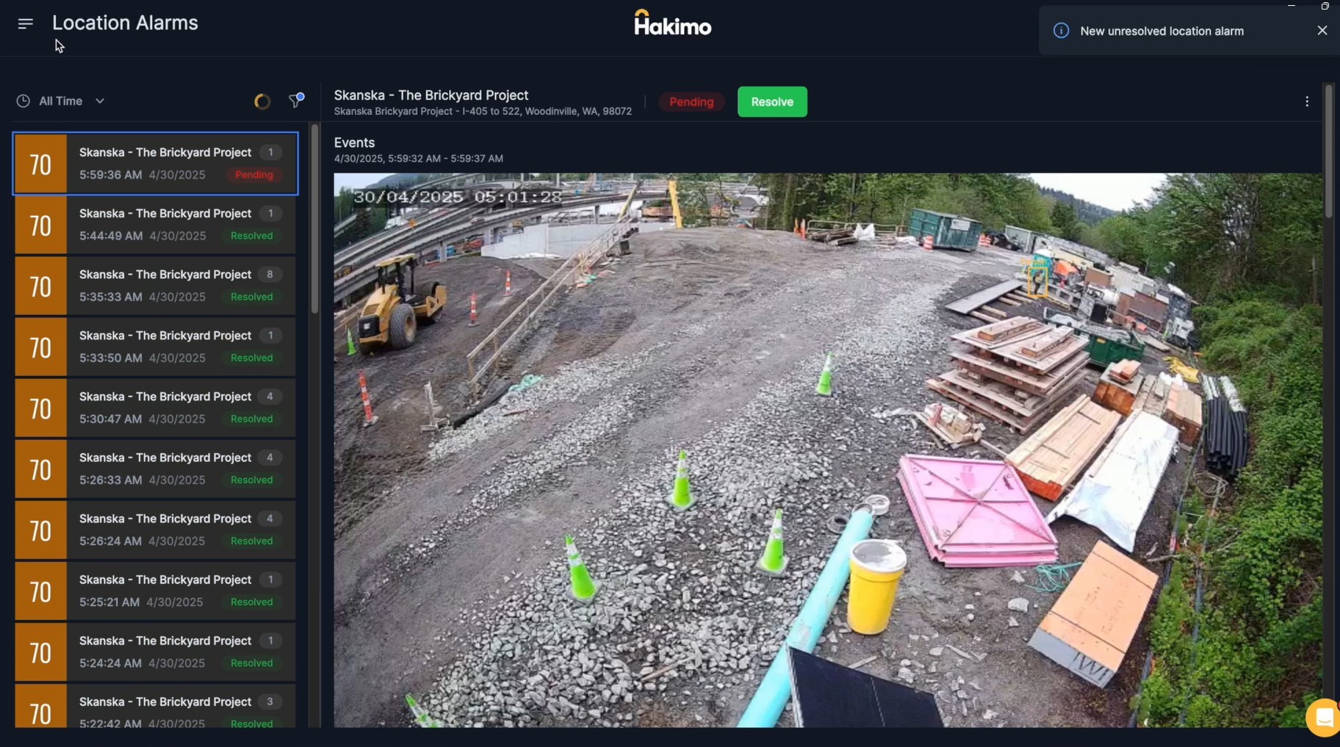The image size is (1340, 747).
Task: Open the 5:24:24 AM alarm entry
Action: pos(156,651)
